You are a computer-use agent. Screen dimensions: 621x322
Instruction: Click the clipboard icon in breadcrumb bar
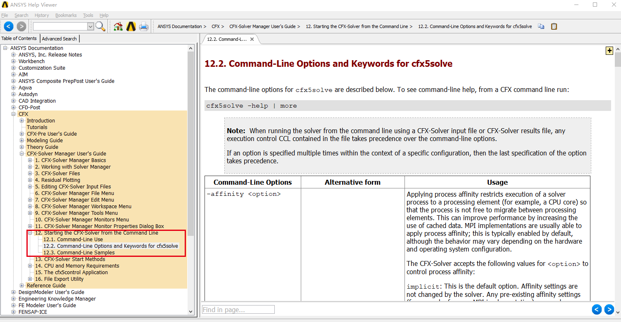pos(554,26)
